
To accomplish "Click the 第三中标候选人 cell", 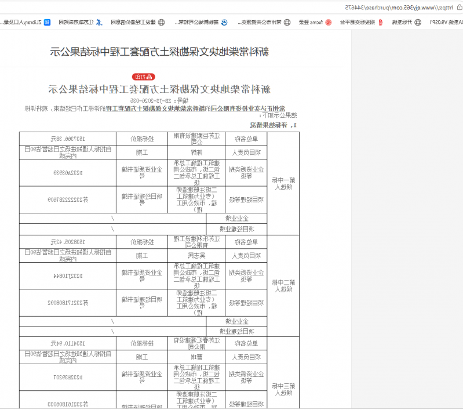I will pyautogui.click(x=283, y=389).
